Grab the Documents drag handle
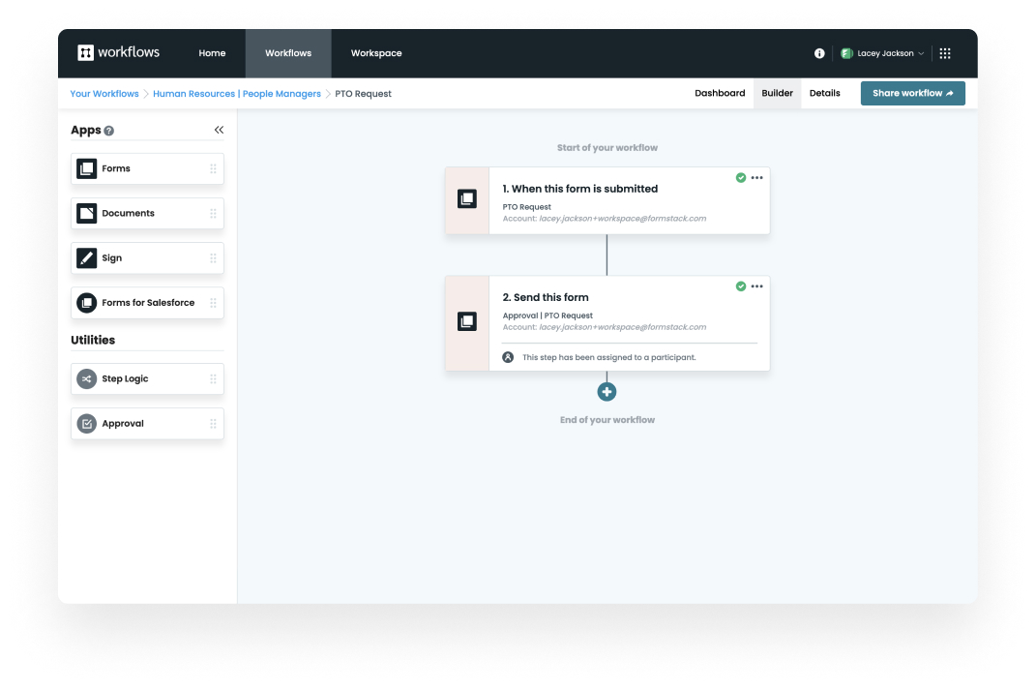The width and height of the screenshot is (1036, 691). coord(213,213)
